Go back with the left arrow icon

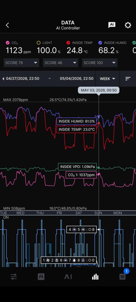point(7,25)
